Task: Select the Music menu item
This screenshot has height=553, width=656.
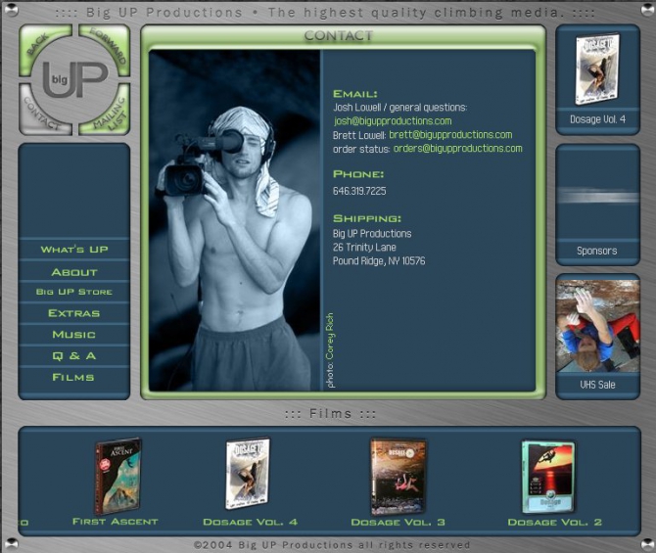Action: [x=74, y=335]
